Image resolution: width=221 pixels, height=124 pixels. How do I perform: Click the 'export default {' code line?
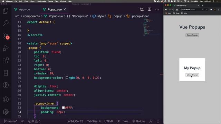[x=41, y=22]
